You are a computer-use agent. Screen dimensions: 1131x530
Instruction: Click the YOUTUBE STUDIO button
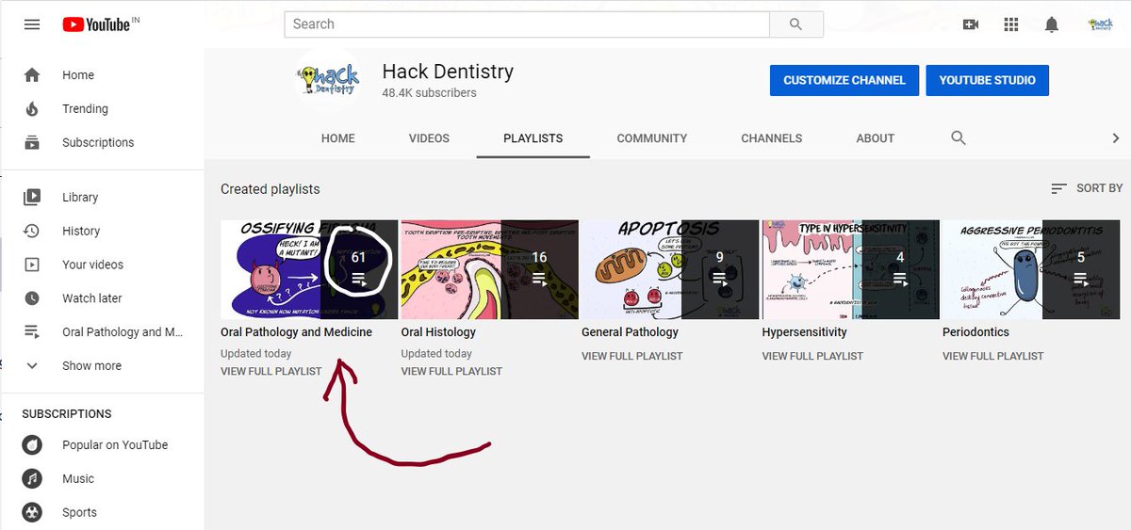(x=987, y=80)
